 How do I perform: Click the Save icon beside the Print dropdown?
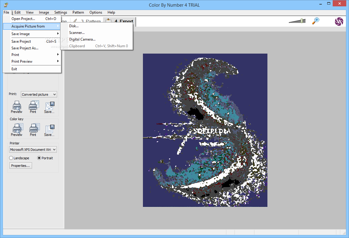(50, 107)
